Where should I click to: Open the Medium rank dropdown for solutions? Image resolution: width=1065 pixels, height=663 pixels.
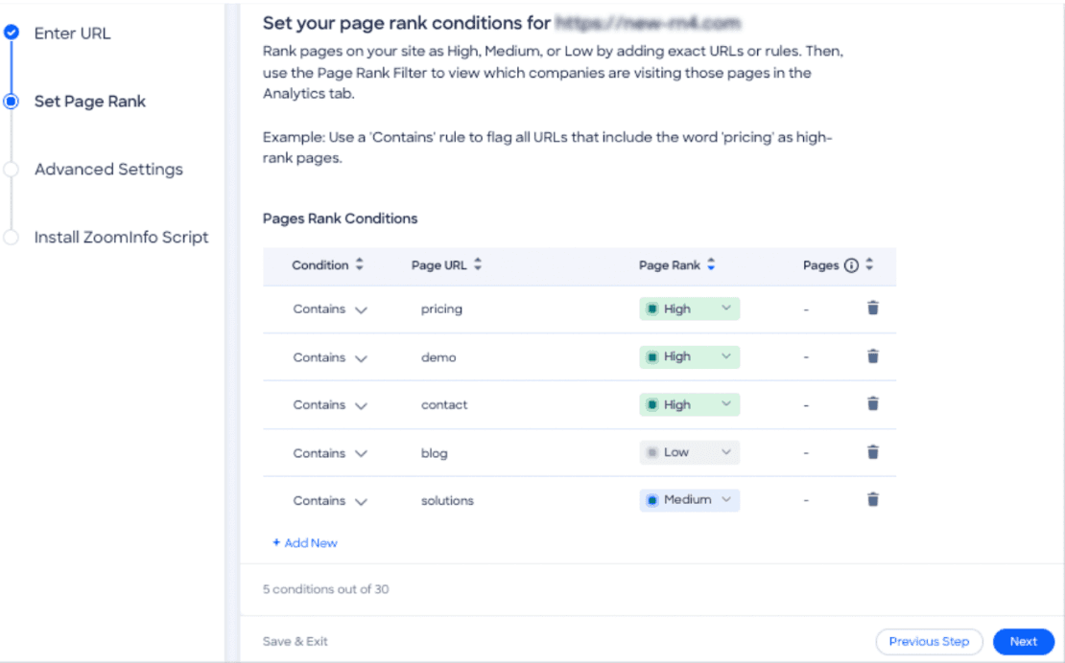tap(689, 499)
